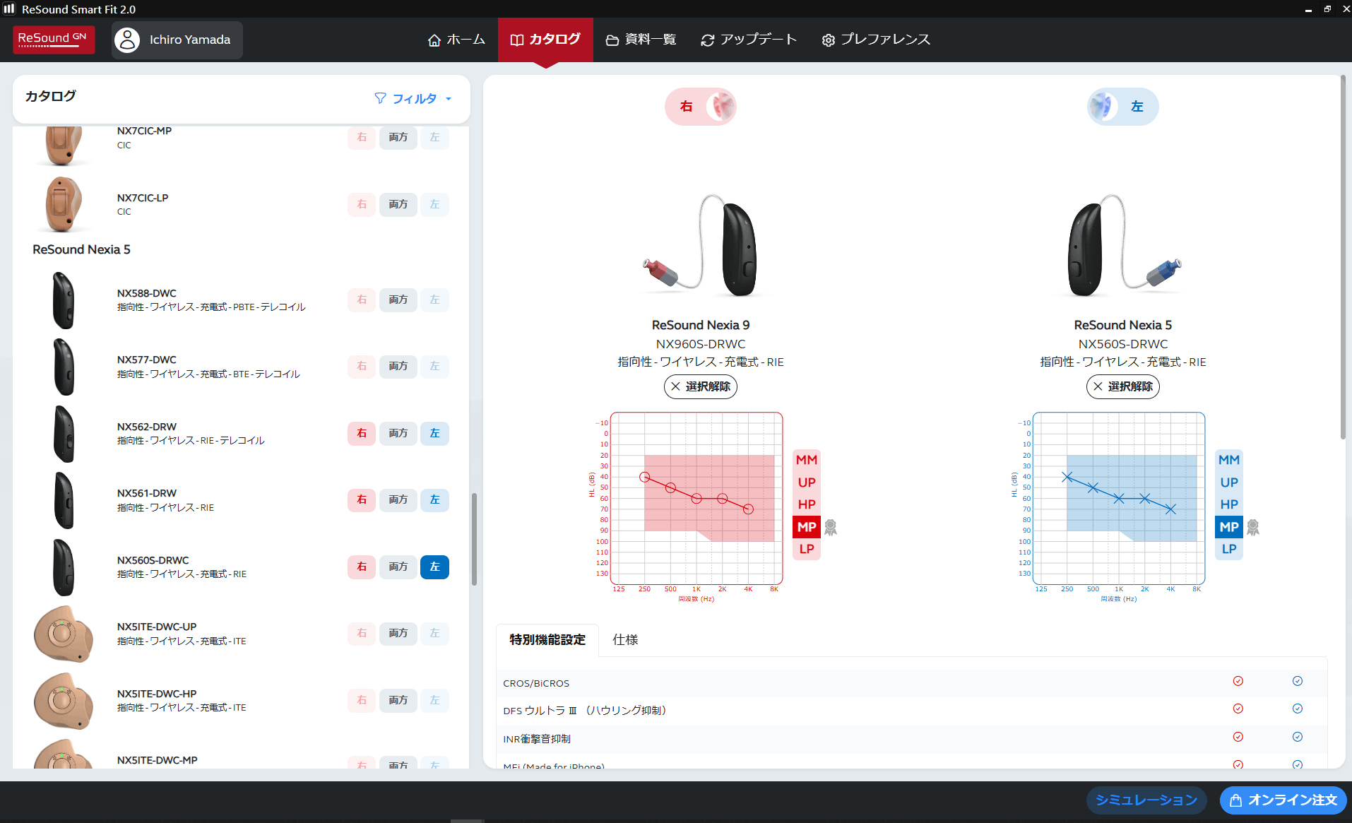The image size is (1352, 823).
Task: Go to the ホーム home page
Action: [x=457, y=40]
